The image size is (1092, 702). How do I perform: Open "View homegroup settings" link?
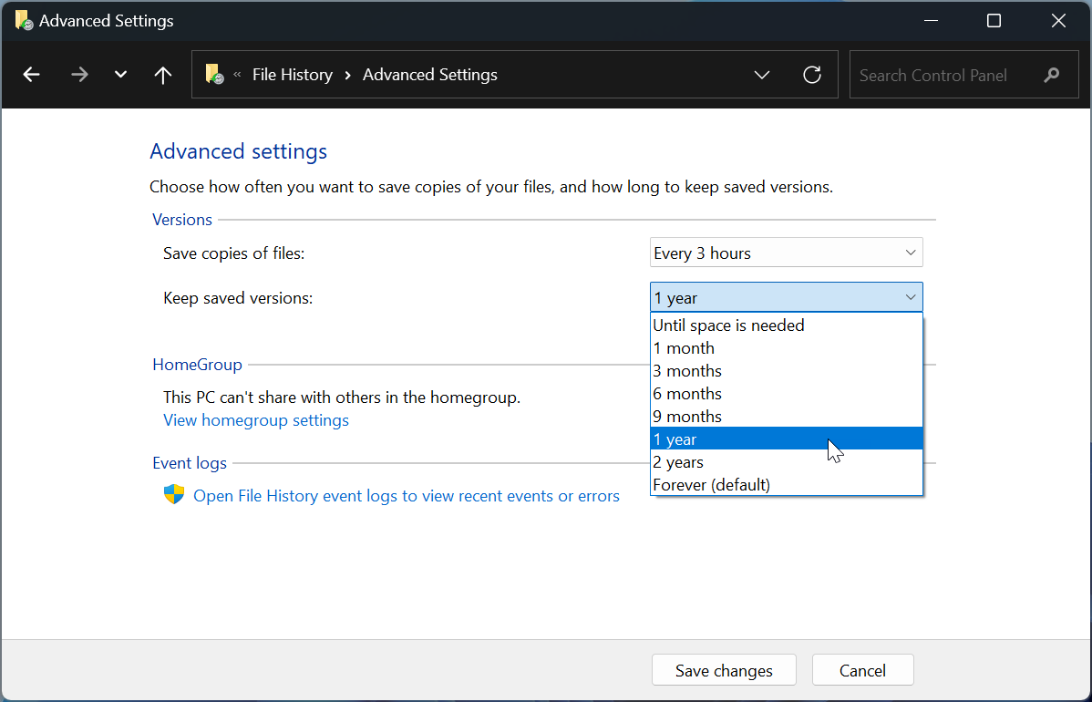(x=256, y=419)
